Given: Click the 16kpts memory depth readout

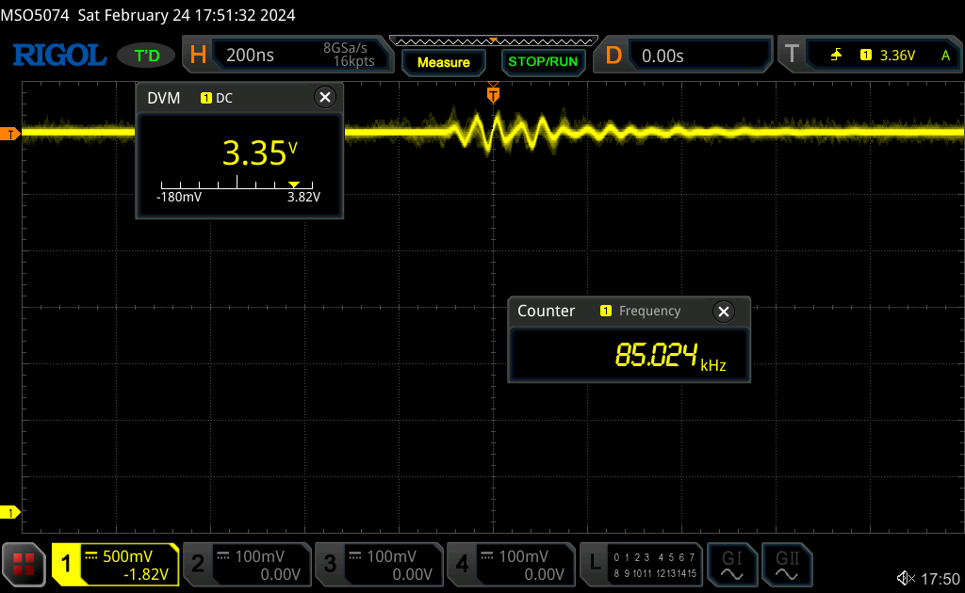Looking at the screenshot, I should click(354, 61).
